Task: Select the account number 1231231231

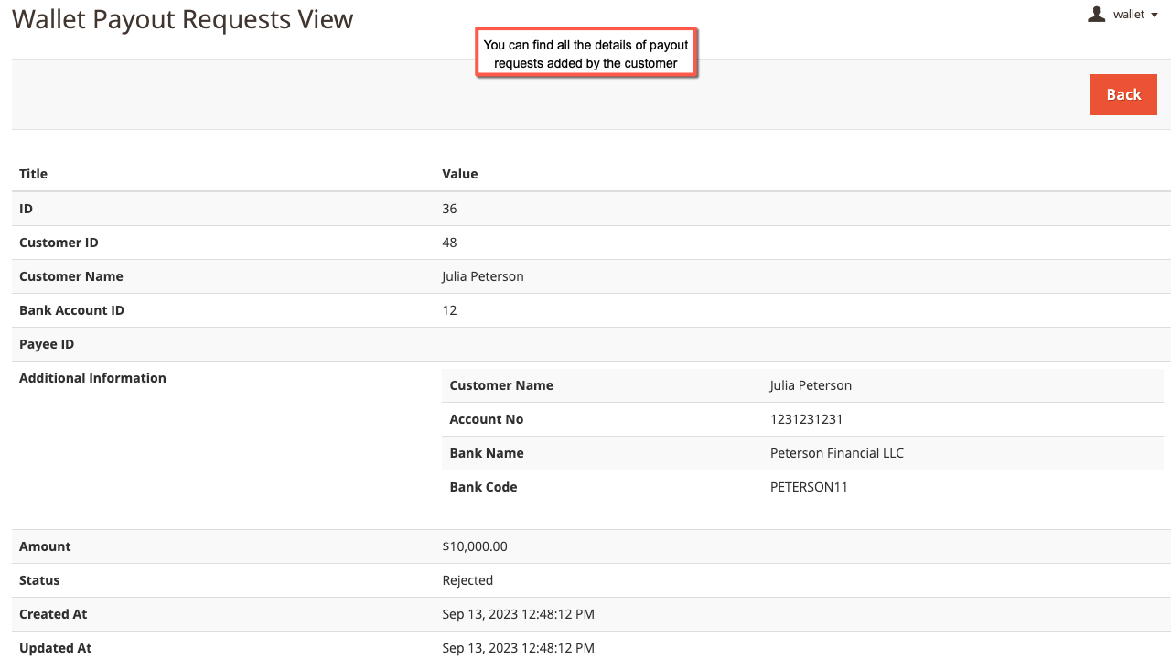Action: coord(806,419)
